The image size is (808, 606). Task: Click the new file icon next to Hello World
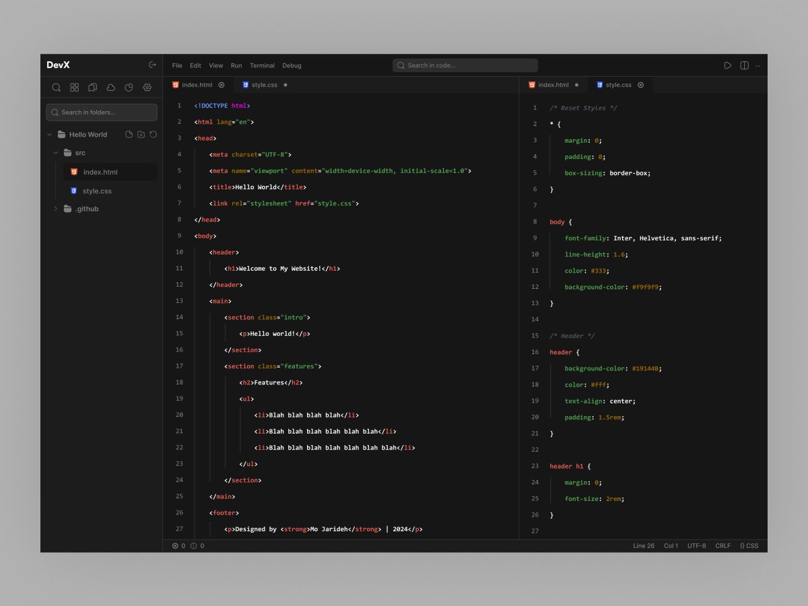[x=129, y=135]
